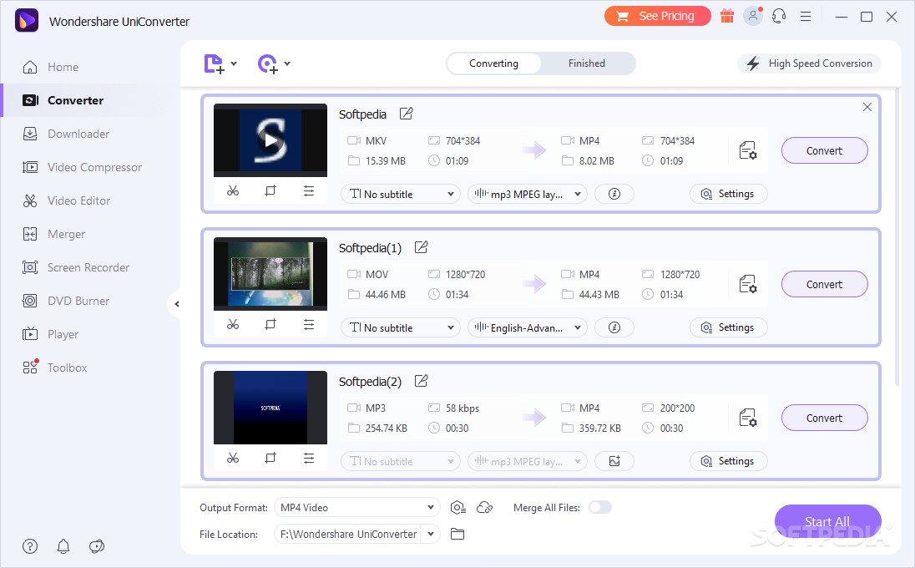Toggle Merge All Files switch
Screen dimensions: 915x568
pos(600,507)
